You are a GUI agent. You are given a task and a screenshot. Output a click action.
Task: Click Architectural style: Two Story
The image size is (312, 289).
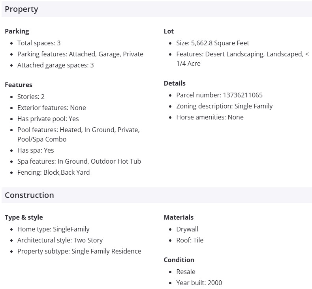pos(60,240)
